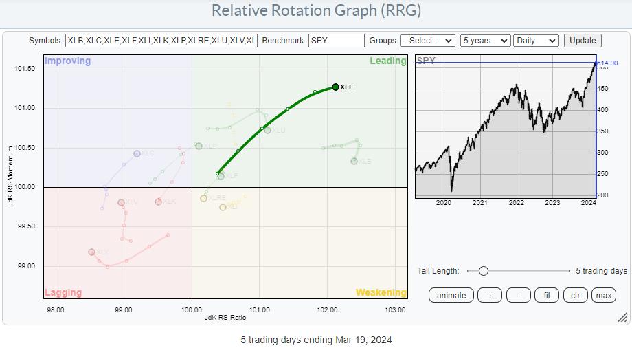The height and width of the screenshot is (348, 632).
Task: Select the XLY point in Lagging quadrant
Action: pyautogui.click(x=92, y=252)
